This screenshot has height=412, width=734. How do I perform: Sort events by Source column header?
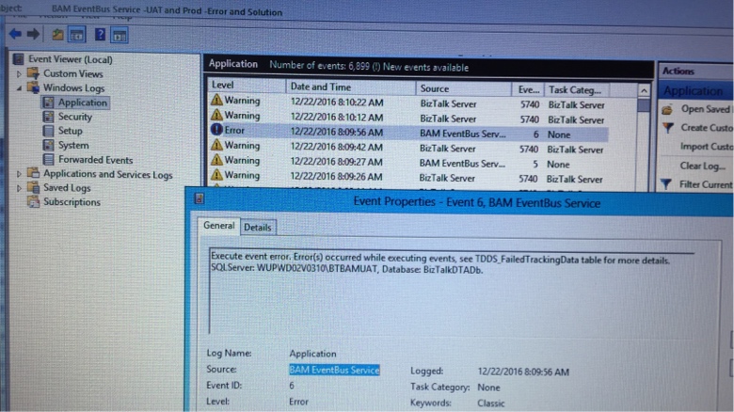(x=463, y=88)
